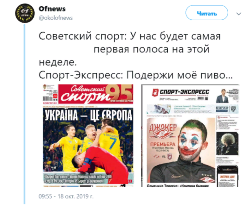Click the blue vertical thread line

point(24,114)
